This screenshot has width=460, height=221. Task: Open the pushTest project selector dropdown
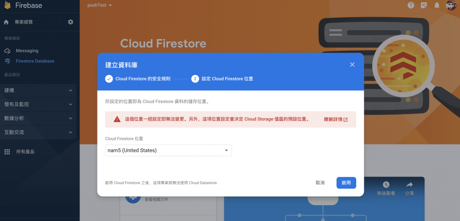pos(100,5)
